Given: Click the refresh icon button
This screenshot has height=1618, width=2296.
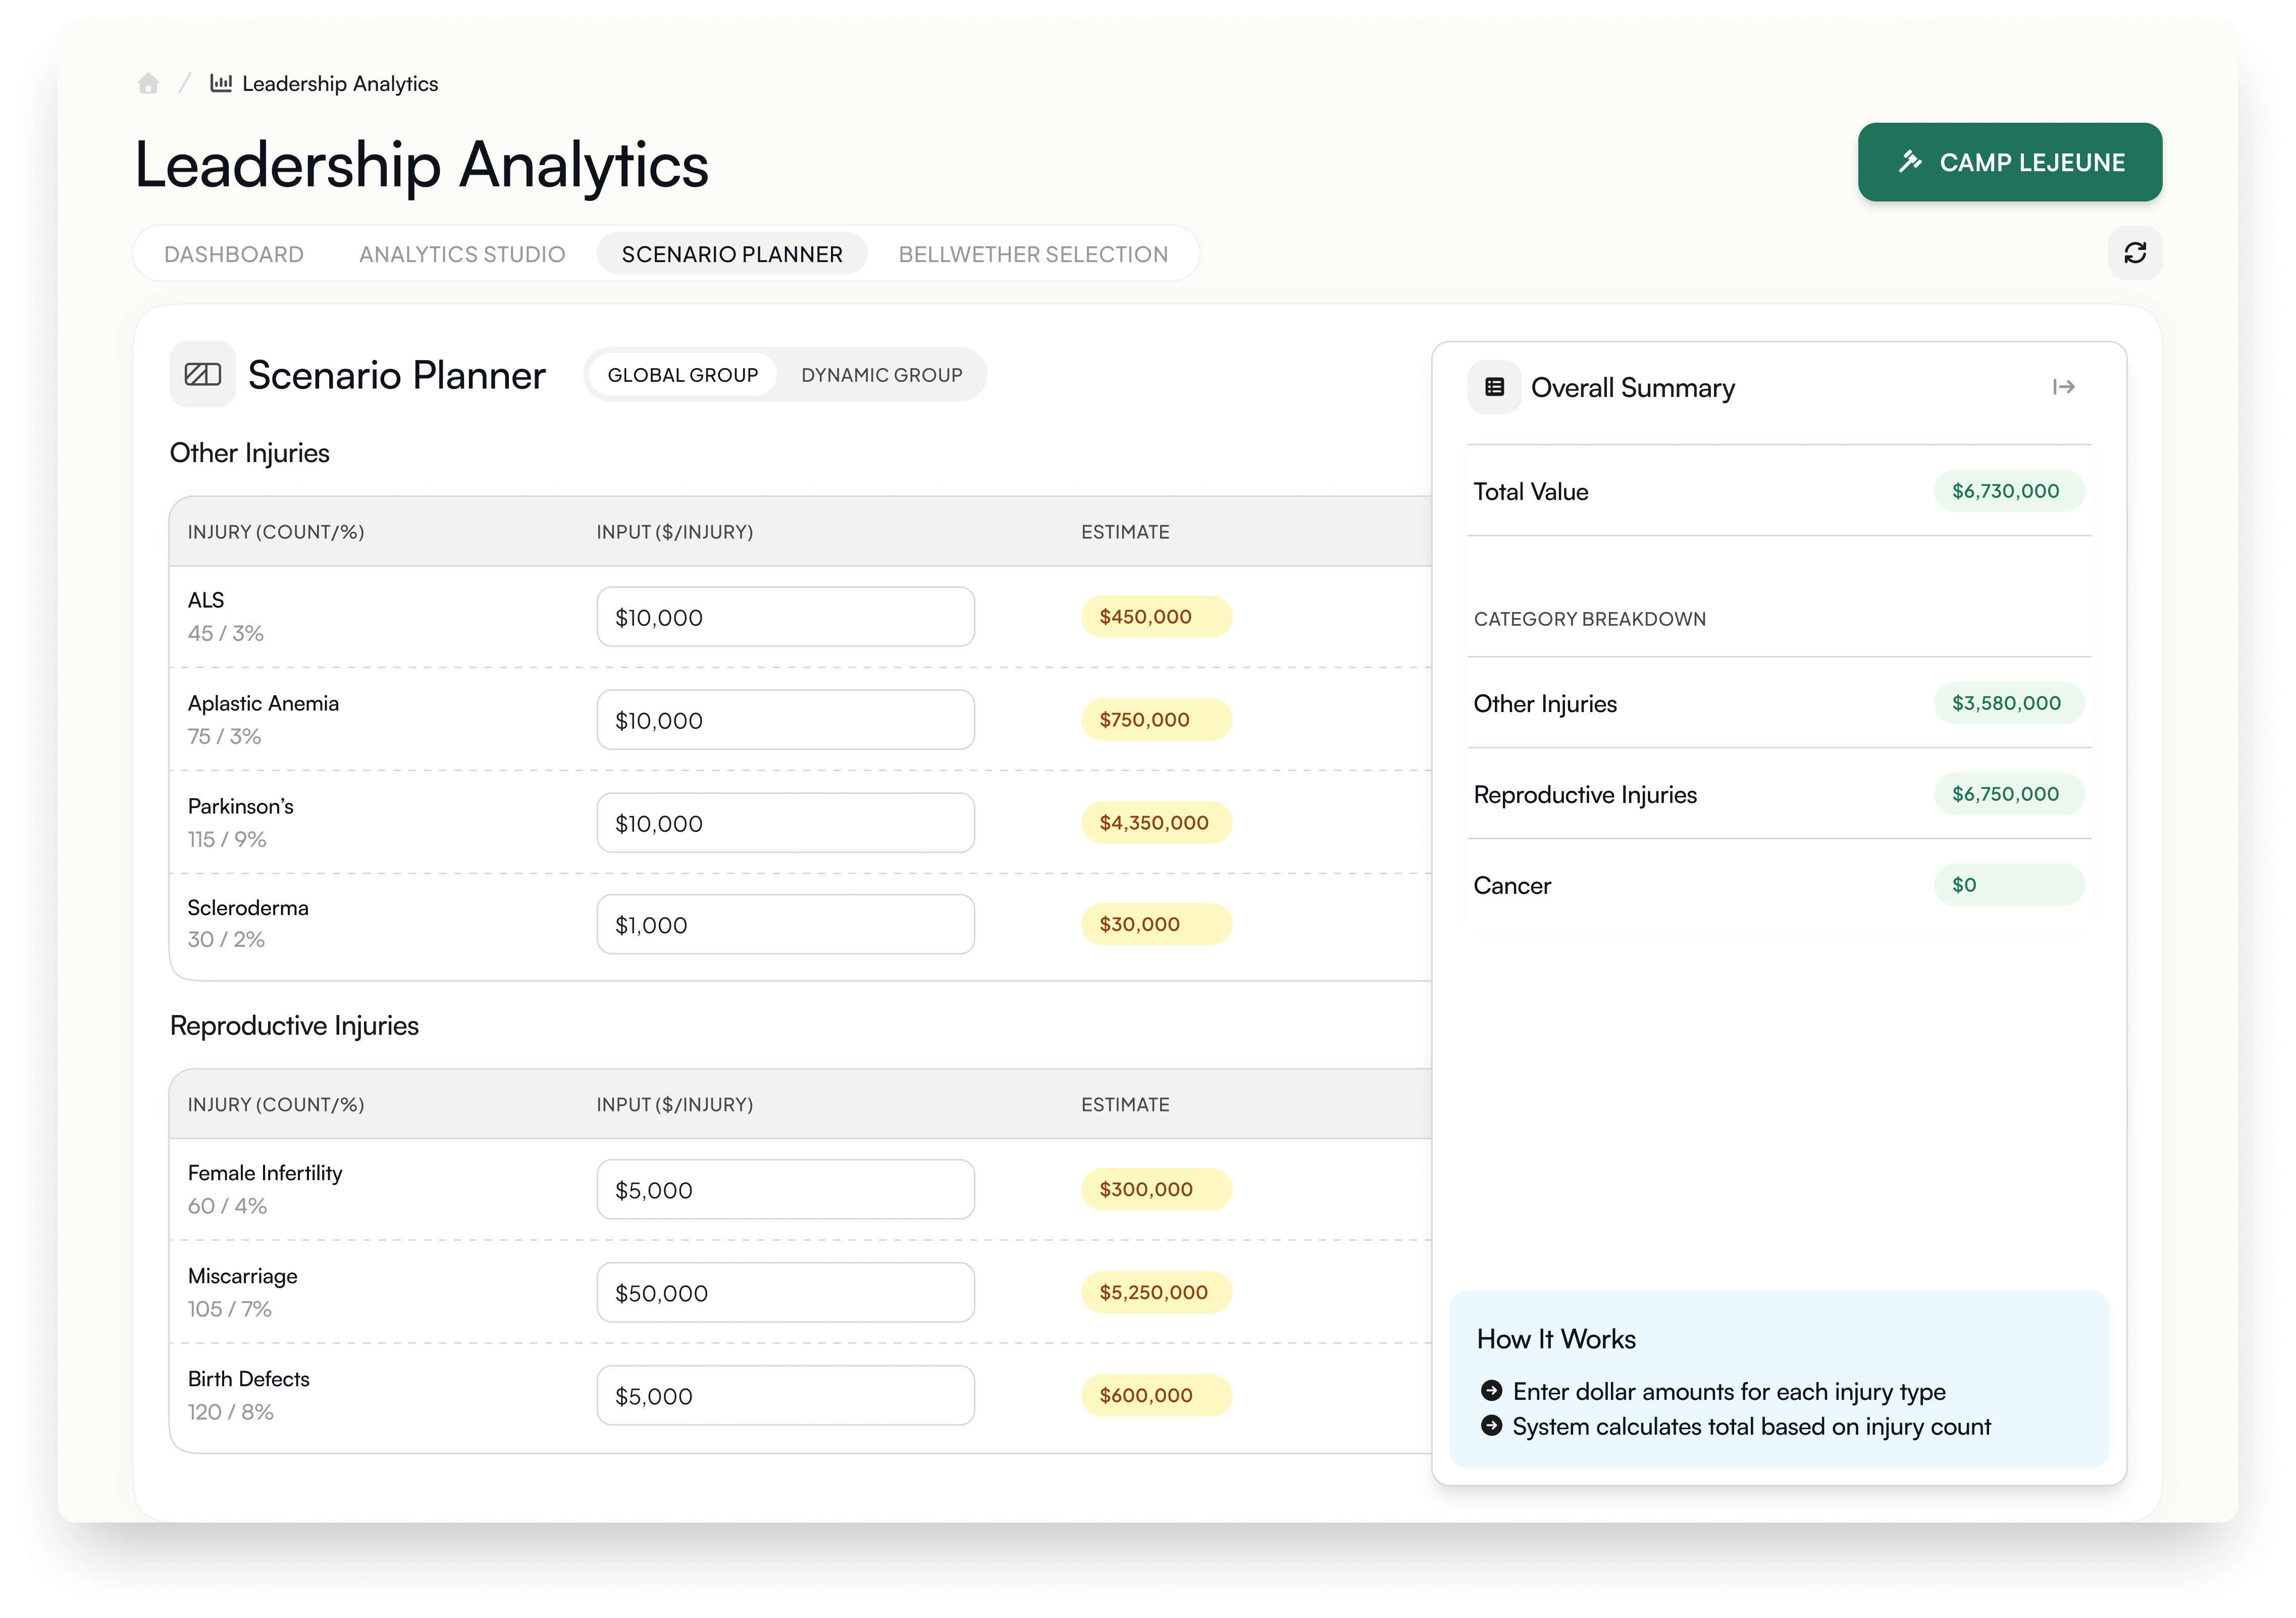Looking at the screenshot, I should [x=2135, y=253].
